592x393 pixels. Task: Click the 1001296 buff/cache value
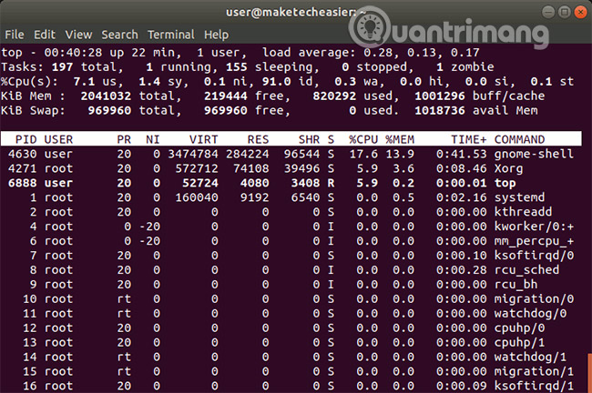tap(440, 96)
